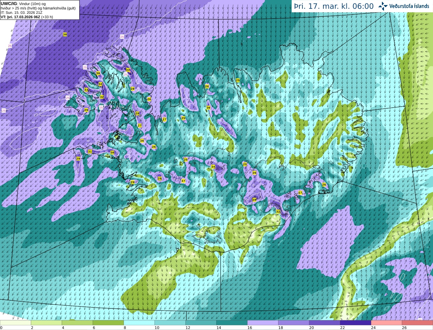Click the legend scale value '22'
Screen dimensions: 433x330
pos(342,328)
